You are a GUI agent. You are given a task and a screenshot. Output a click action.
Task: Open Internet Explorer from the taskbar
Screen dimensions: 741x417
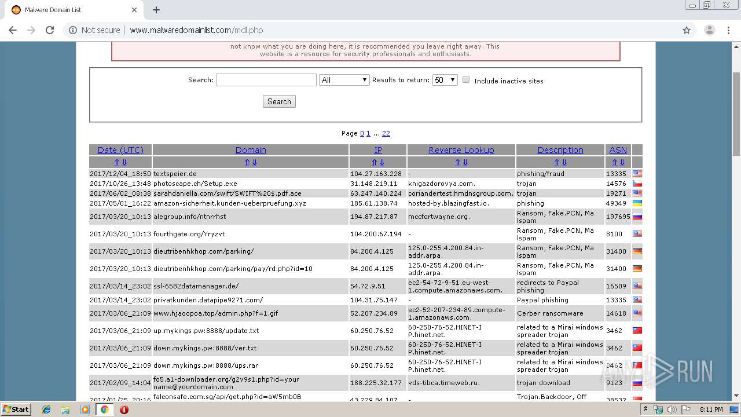[x=46, y=409]
